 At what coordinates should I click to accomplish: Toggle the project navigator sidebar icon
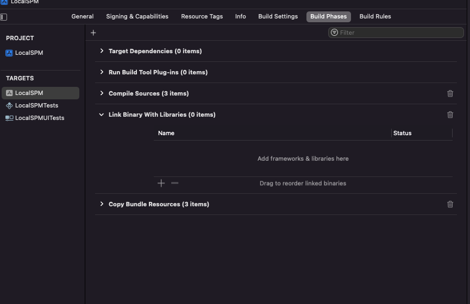(4, 17)
